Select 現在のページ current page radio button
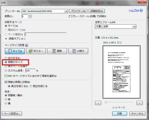The image size is (149, 120). click(6, 30)
